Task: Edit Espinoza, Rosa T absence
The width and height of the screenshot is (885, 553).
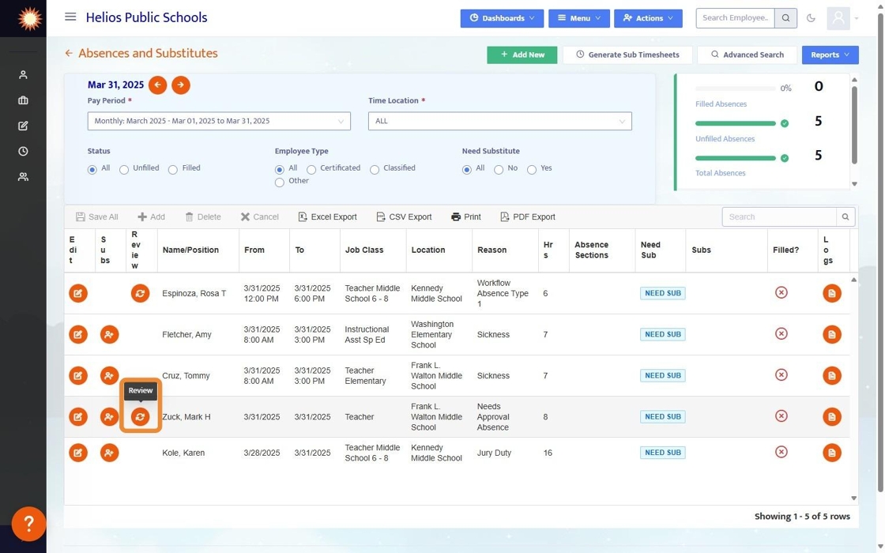Action: [78, 293]
